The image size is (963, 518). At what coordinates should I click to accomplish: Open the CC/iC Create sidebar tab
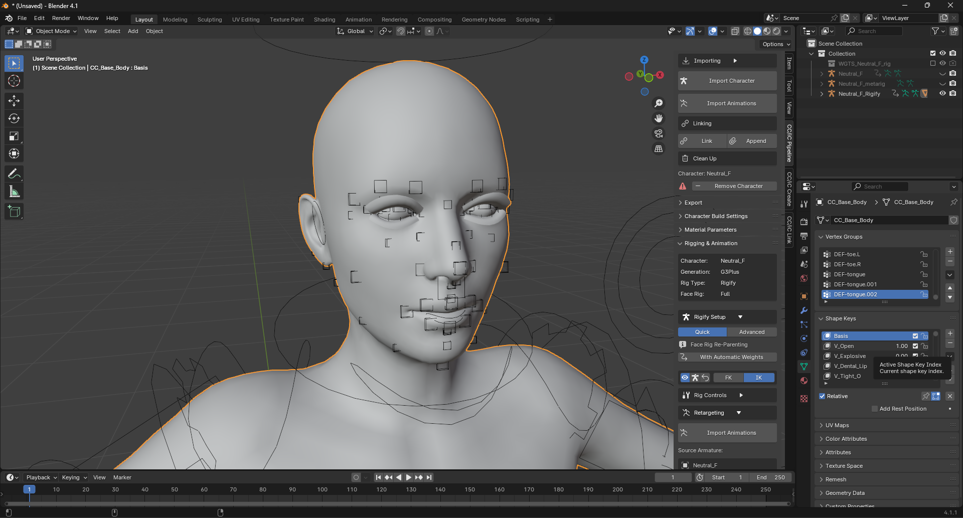pos(789,189)
